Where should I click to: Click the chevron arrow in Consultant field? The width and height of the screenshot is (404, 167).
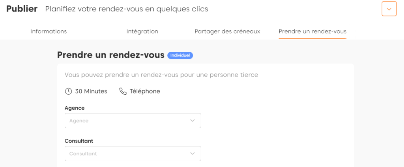193,154
